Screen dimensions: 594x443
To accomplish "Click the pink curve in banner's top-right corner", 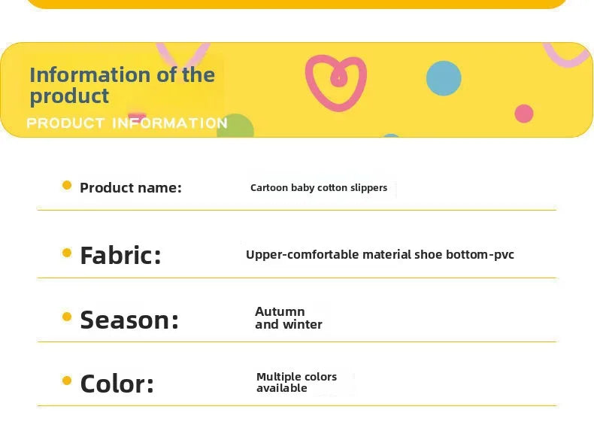I will coord(566,56).
